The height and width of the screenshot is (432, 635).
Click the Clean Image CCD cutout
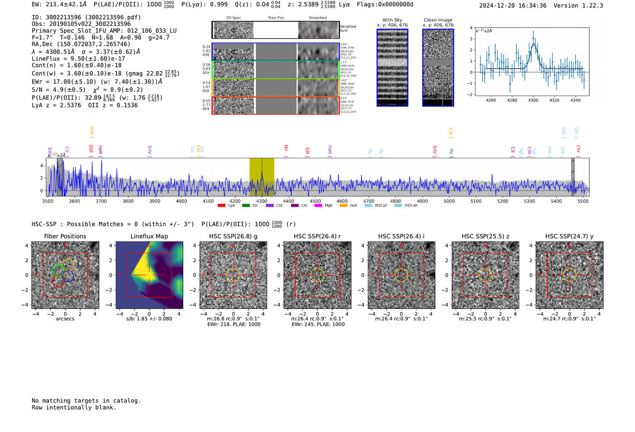[438, 68]
